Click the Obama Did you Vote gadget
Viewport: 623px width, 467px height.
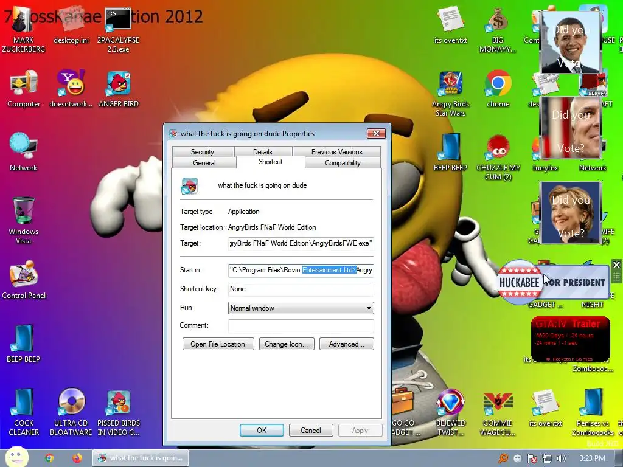pyautogui.click(x=571, y=42)
